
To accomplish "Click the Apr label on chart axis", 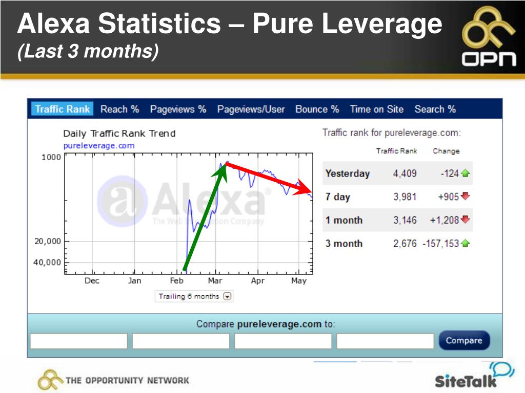I will (258, 281).
